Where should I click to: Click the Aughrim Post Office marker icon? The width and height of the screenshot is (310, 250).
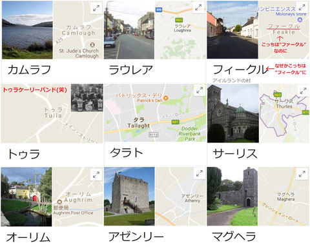[x=59, y=202]
